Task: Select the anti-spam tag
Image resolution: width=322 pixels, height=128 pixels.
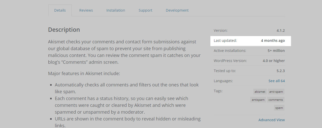Action: coord(276,92)
